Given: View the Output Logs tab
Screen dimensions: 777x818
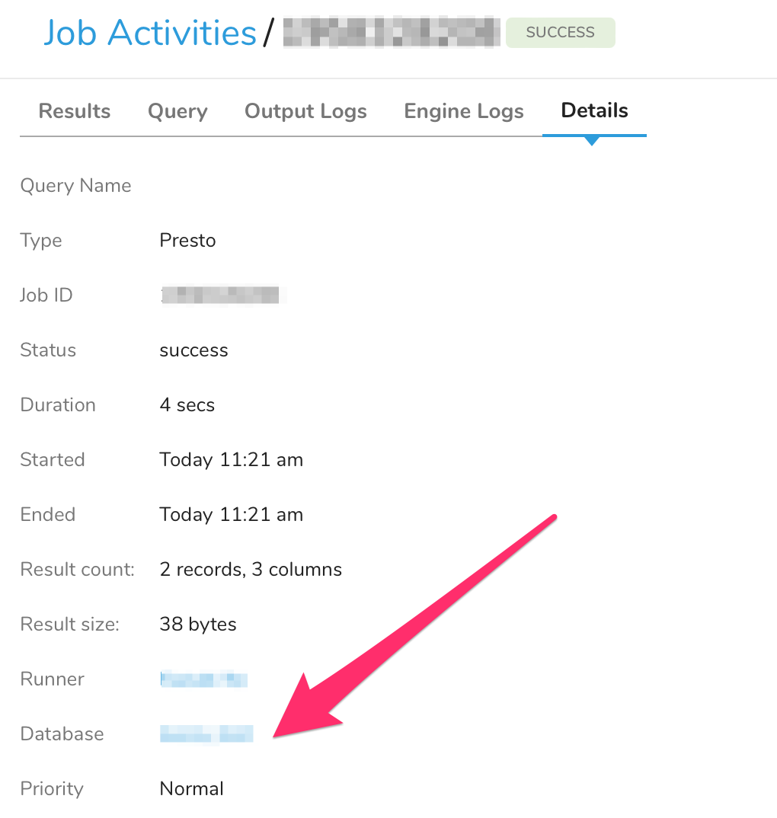Looking at the screenshot, I should pos(305,111).
